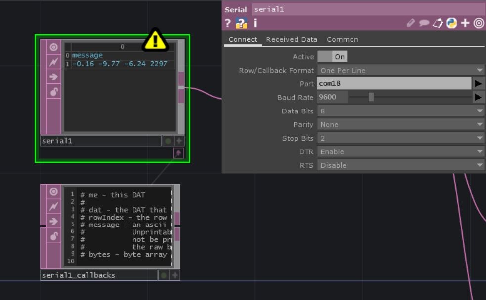The width and height of the screenshot is (486, 300).
Task: Open Python help icon in parameter header
Action: [241, 23]
